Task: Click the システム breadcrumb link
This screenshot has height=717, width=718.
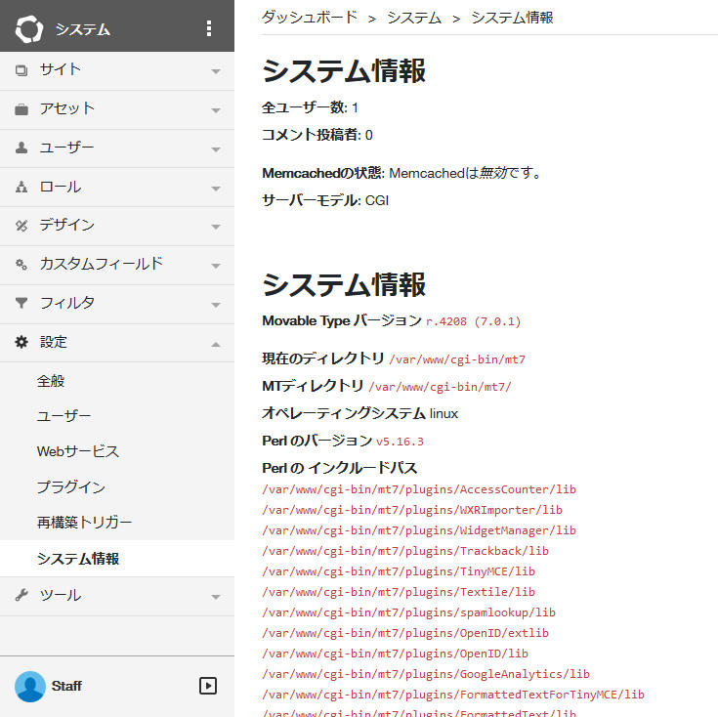Action: point(414,18)
